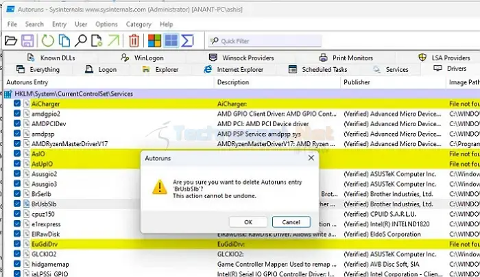Screen dimensions: 480x277
Task: Click the HKLM\System\CurrentControlSet\Services key row
Action: point(242,94)
